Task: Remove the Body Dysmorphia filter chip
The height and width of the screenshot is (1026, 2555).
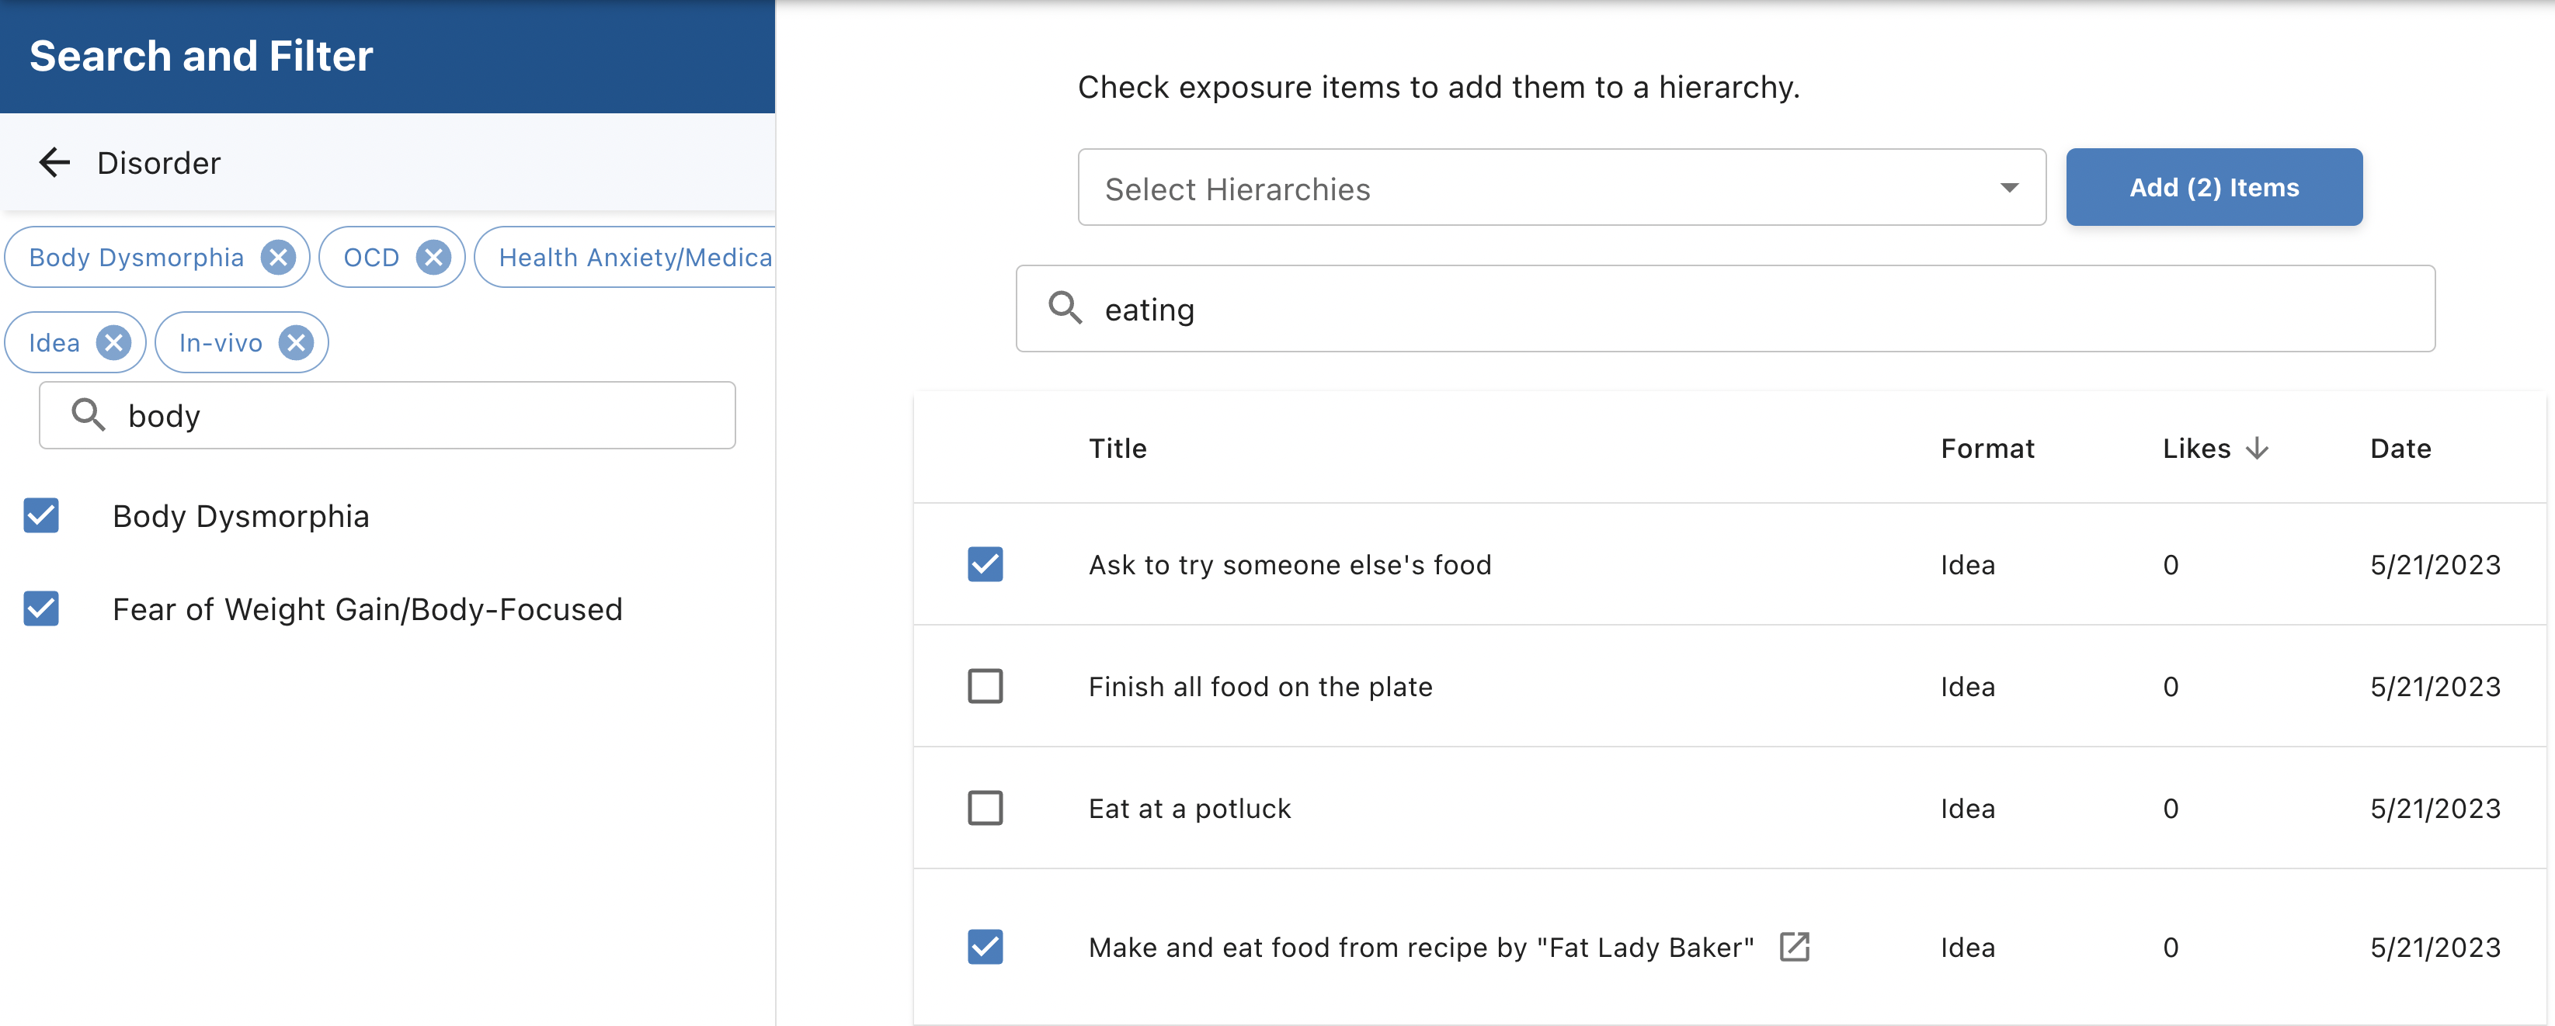Action: pyautogui.click(x=278, y=258)
